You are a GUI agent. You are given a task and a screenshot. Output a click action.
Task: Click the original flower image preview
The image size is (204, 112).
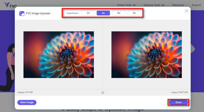(59, 55)
